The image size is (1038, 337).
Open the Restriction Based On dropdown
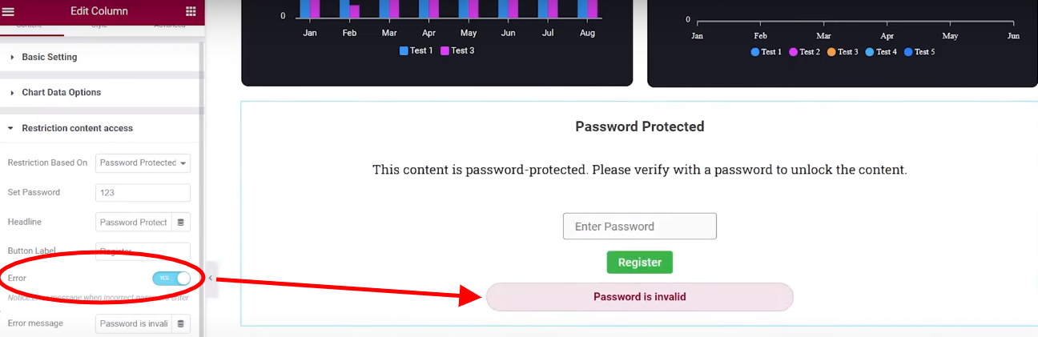[x=143, y=162]
